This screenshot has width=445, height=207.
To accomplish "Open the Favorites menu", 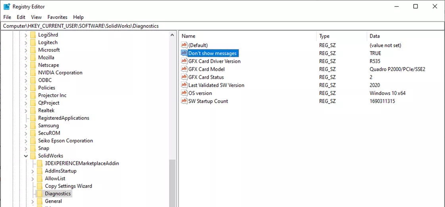I will 57,17.
